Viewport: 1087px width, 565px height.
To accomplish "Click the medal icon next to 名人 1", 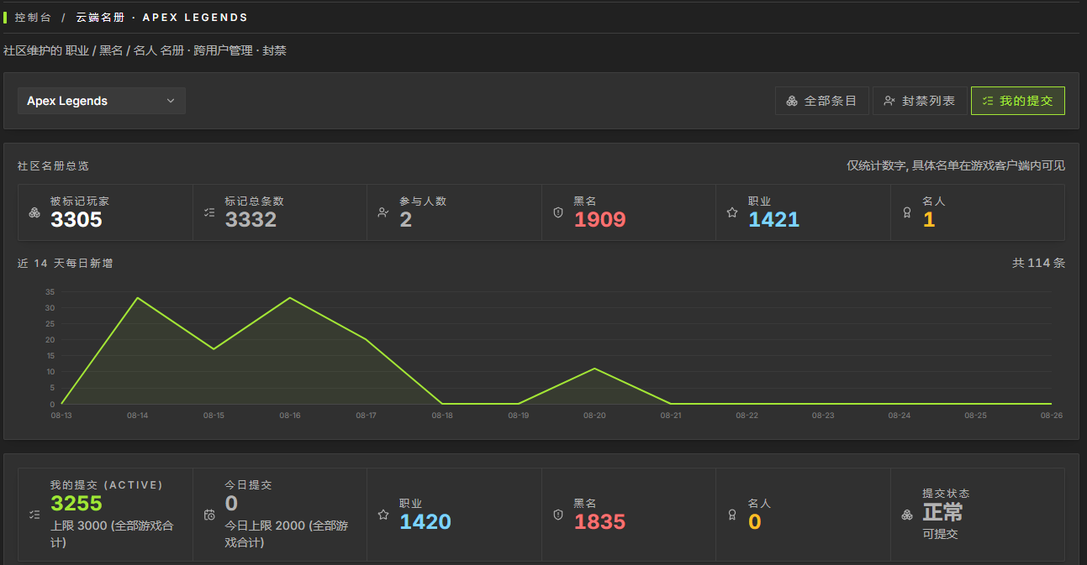I will coord(907,212).
